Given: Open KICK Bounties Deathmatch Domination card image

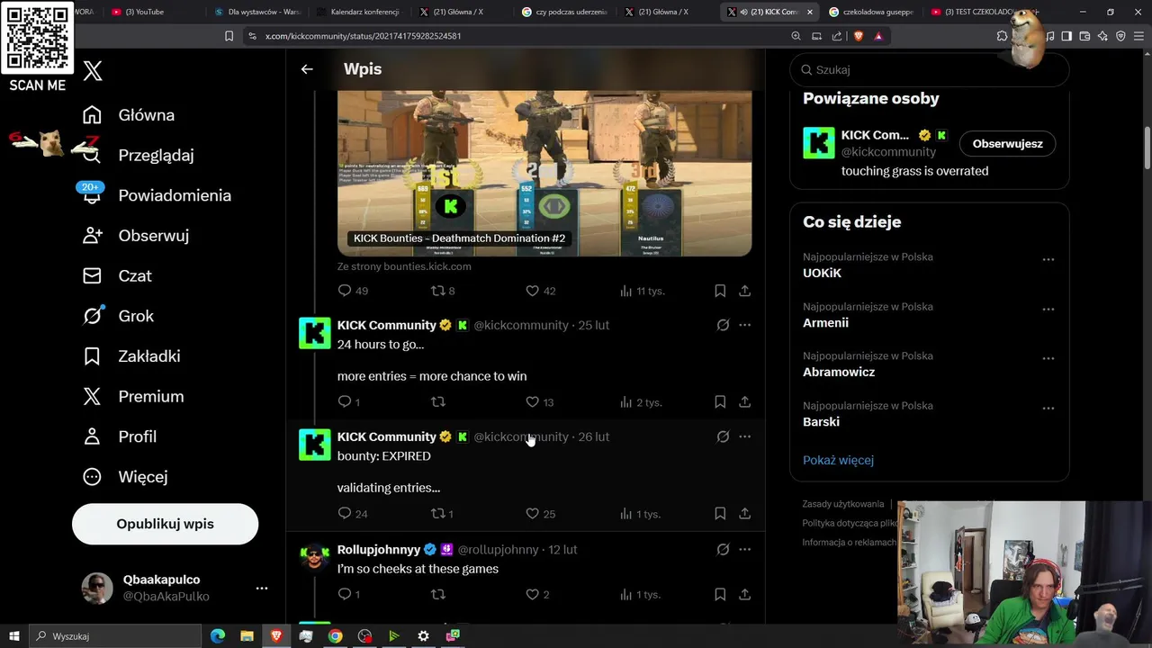Looking at the screenshot, I should (544, 173).
